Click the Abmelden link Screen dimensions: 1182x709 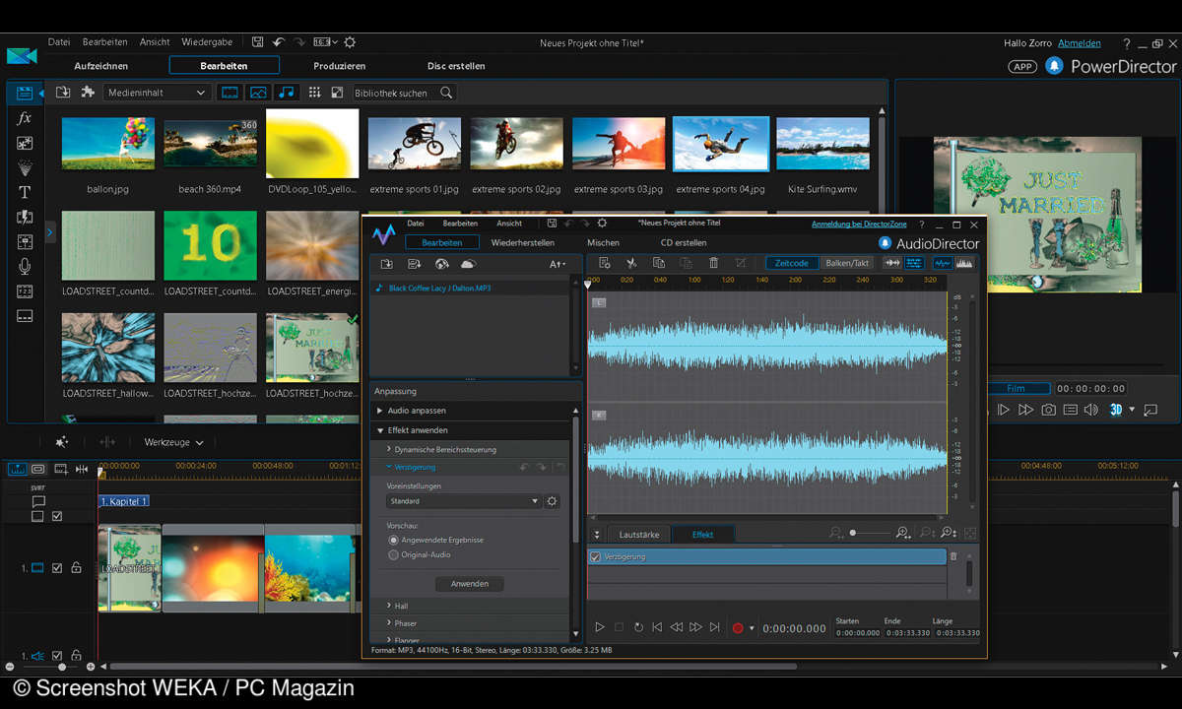pos(1080,43)
